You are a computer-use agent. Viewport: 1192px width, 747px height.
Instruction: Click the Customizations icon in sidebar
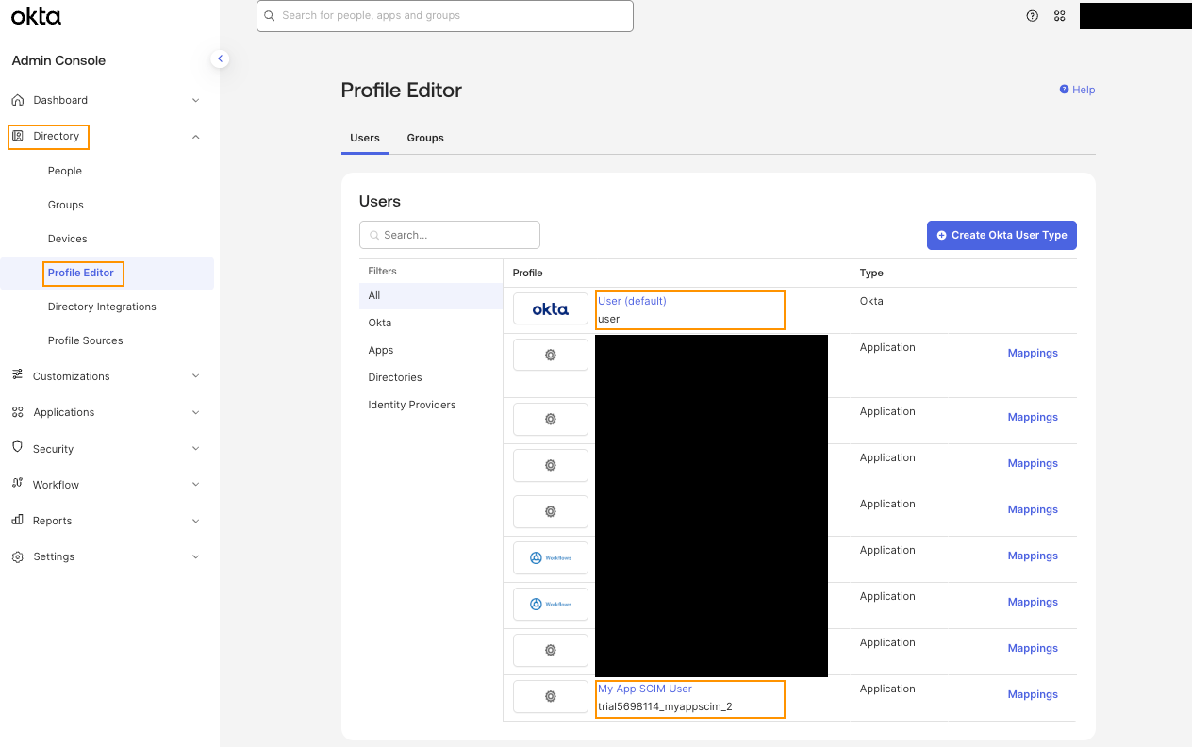click(x=17, y=375)
